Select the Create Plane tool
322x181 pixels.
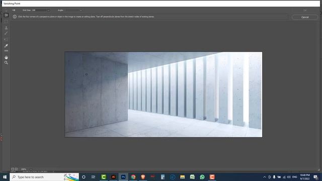pos(6,15)
